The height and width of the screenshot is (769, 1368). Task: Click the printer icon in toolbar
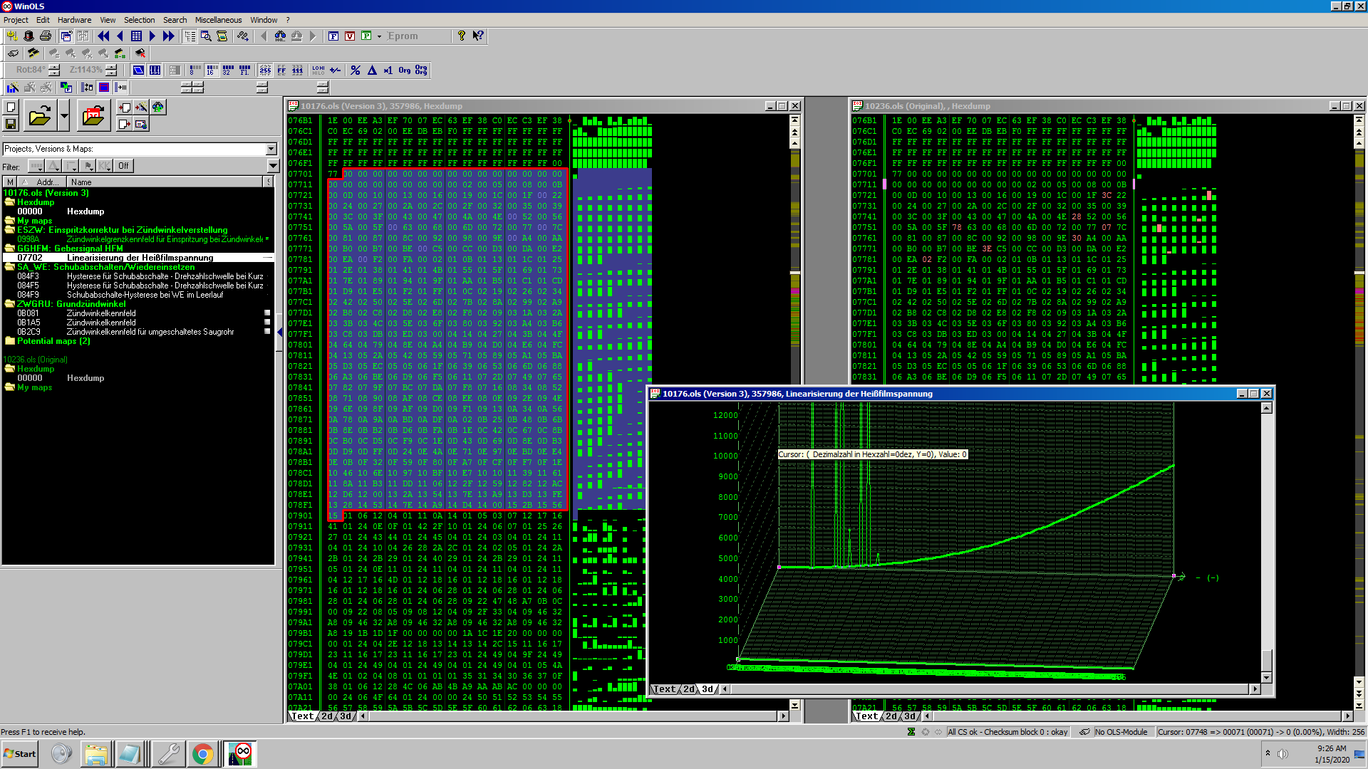[46, 36]
